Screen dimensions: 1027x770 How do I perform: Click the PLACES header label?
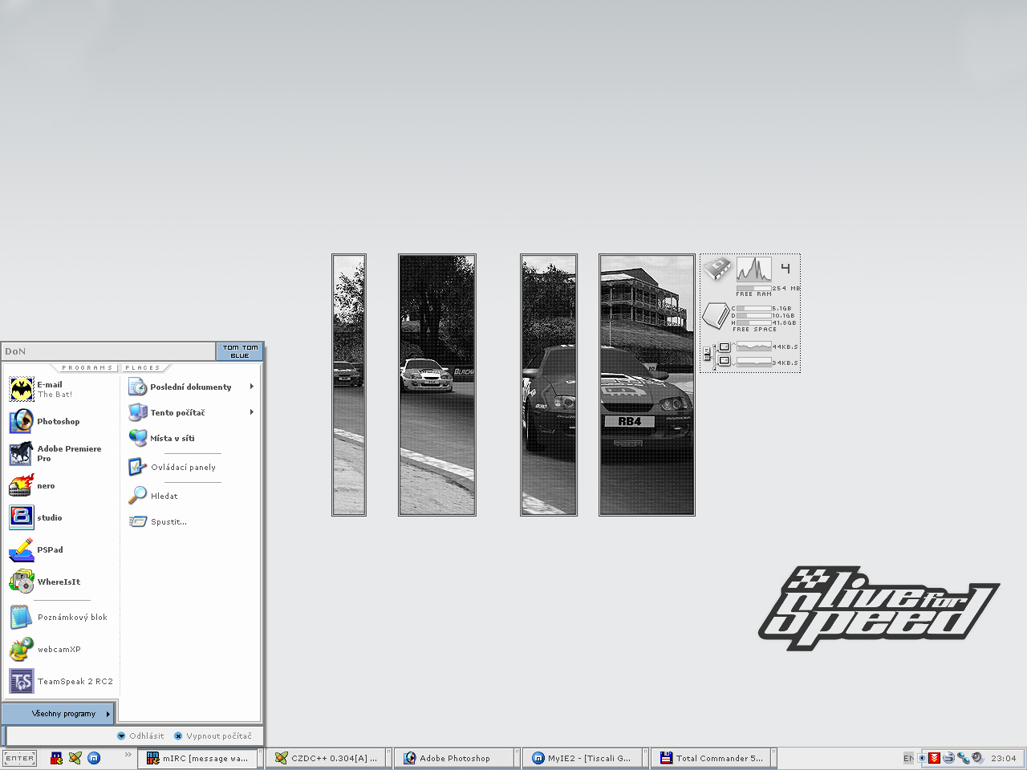click(143, 368)
